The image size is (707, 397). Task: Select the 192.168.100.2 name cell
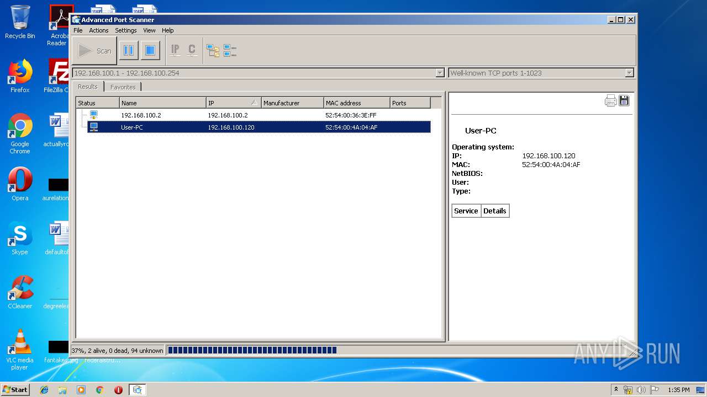[141, 115]
